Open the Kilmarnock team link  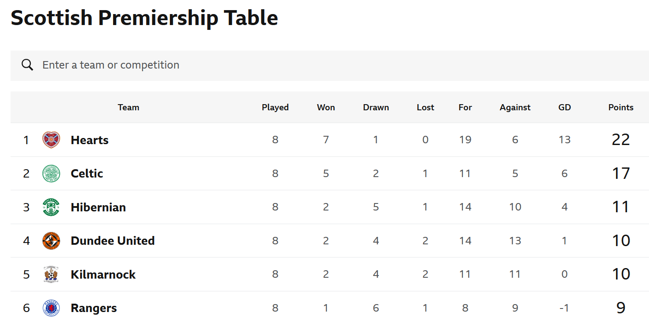103,275
